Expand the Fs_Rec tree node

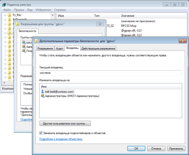[5, 15]
